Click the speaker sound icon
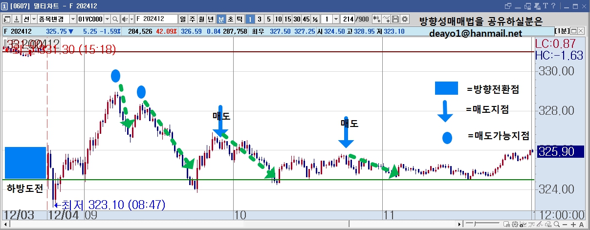The image size is (590, 230). tap(124, 19)
